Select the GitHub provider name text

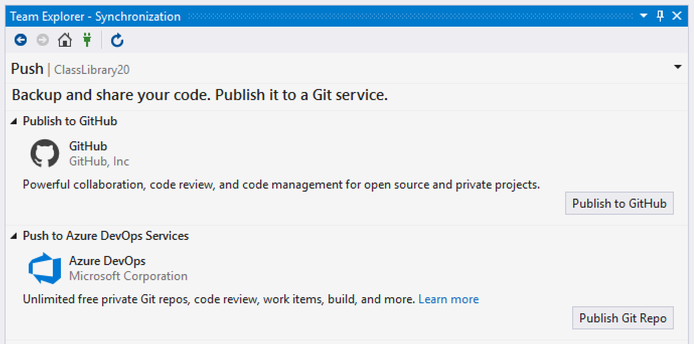[88, 146]
